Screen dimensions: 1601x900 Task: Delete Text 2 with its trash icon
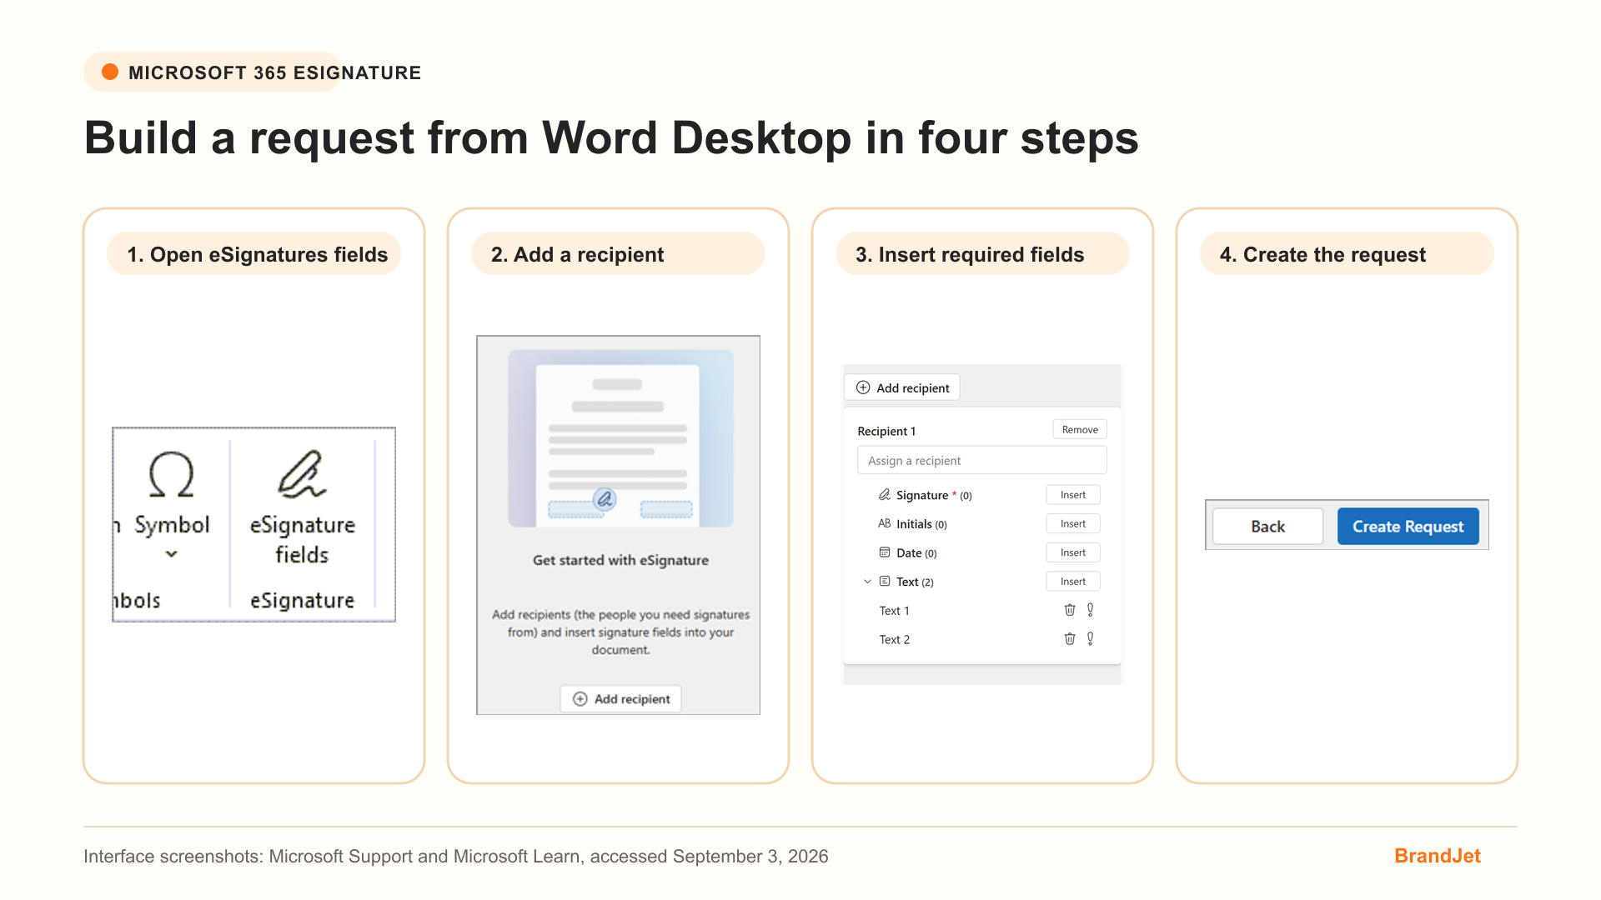point(1070,639)
